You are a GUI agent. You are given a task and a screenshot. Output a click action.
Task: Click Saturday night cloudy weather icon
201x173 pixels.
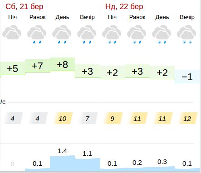click(12, 32)
